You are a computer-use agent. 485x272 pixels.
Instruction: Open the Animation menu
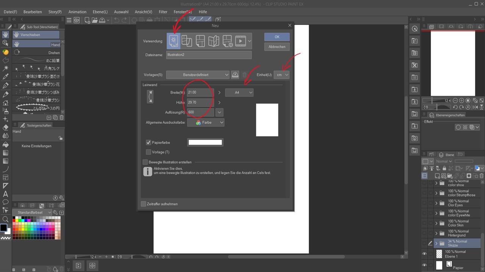[77, 12]
